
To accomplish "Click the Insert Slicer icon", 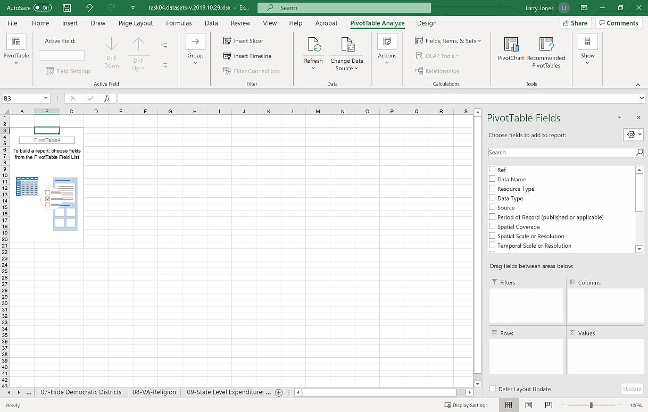I will (x=228, y=41).
